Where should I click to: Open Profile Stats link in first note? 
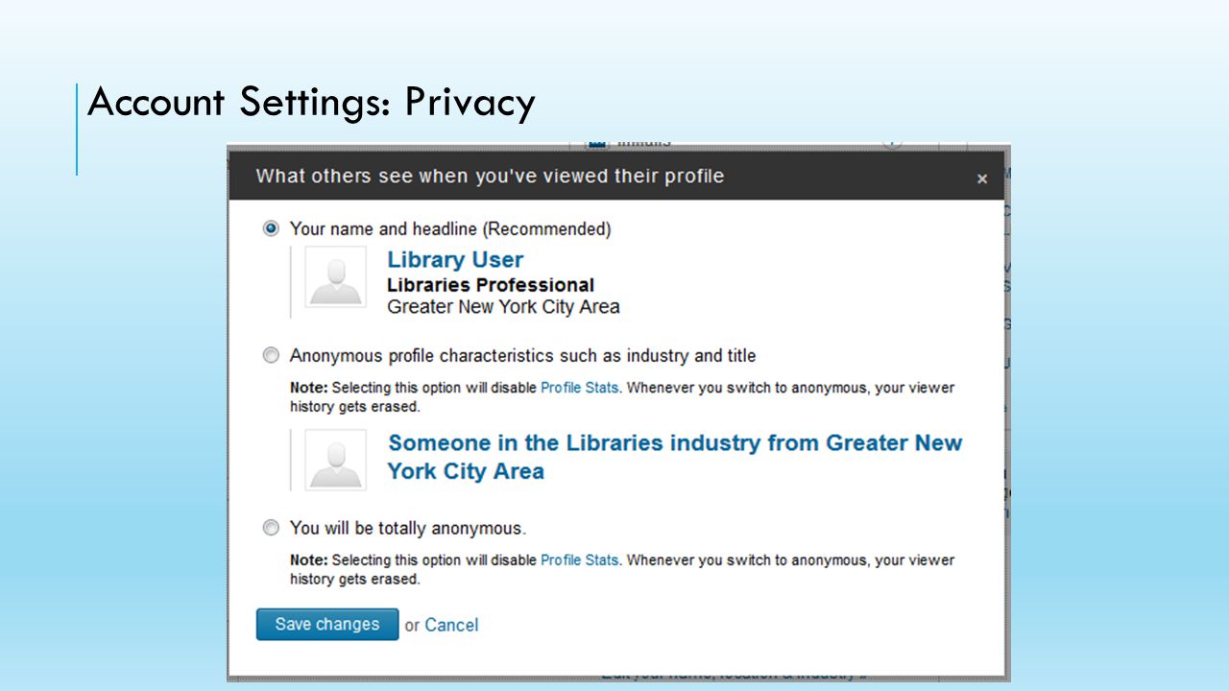[x=580, y=388]
